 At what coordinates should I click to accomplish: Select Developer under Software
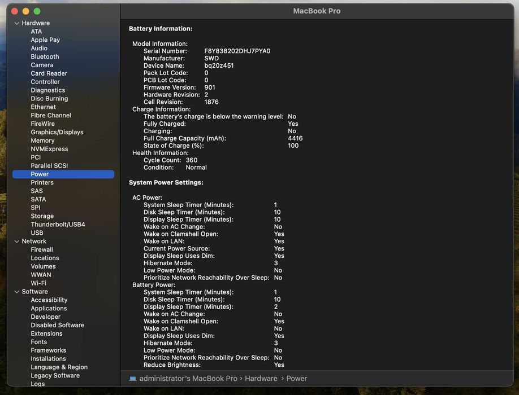point(45,317)
